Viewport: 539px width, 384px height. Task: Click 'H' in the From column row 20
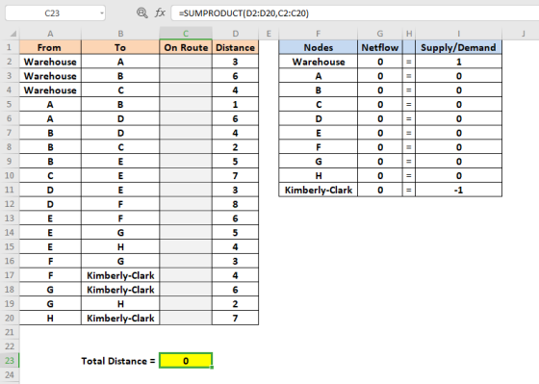(50, 319)
